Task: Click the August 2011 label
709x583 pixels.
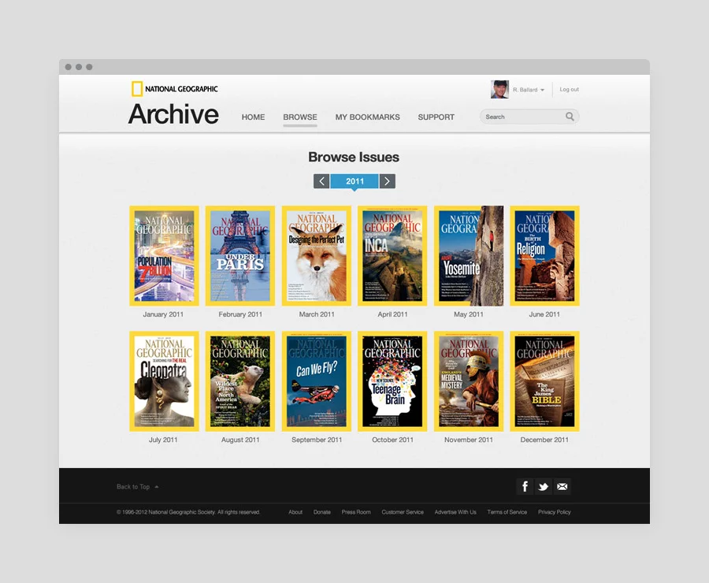Action: click(x=240, y=440)
